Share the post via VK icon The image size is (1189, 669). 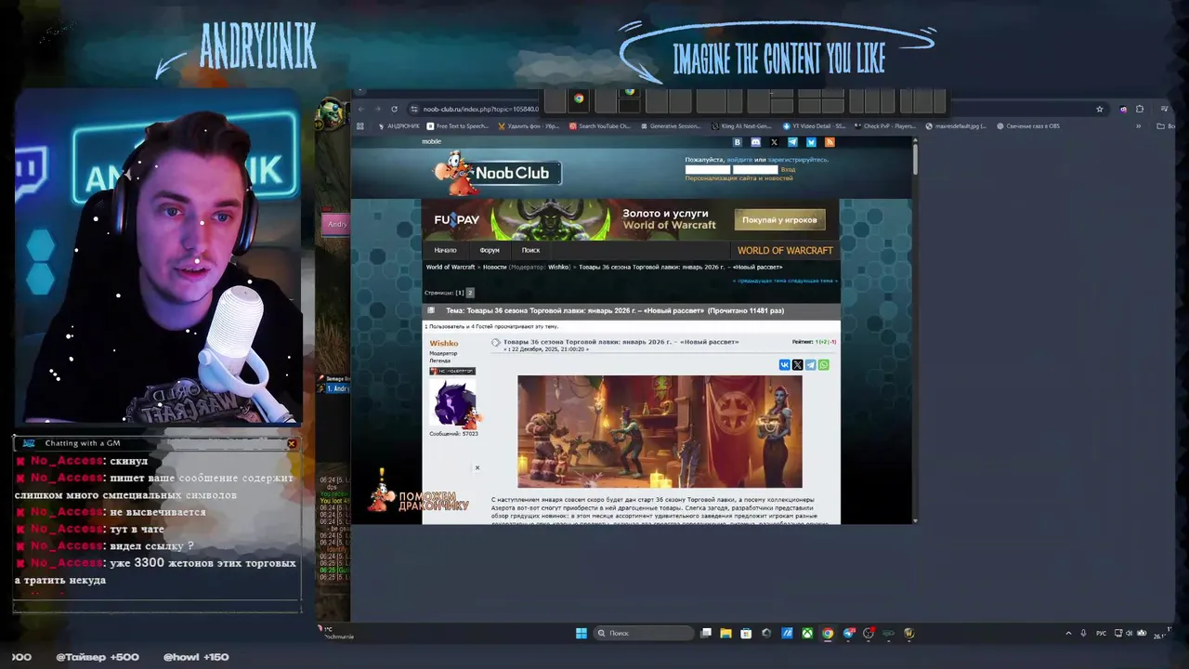coord(785,365)
